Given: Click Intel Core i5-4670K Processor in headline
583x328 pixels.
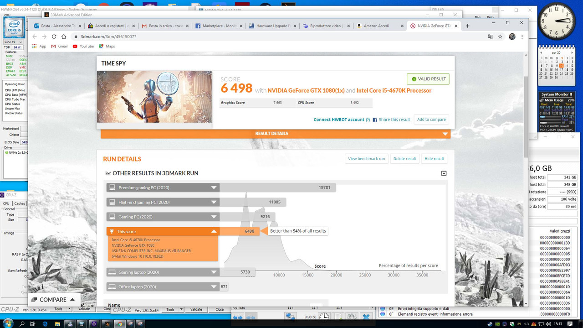Looking at the screenshot, I should click(x=394, y=90).
